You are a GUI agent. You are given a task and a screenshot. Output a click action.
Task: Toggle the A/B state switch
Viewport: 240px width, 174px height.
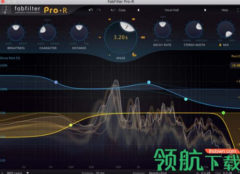(x=113, y=10)
